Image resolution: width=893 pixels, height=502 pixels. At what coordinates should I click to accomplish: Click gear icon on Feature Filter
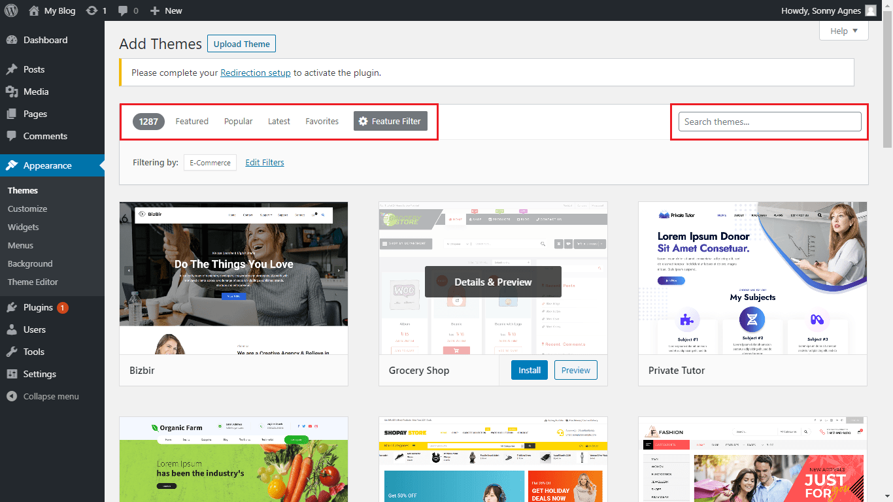pyautogui.click(x=363, y=121)
